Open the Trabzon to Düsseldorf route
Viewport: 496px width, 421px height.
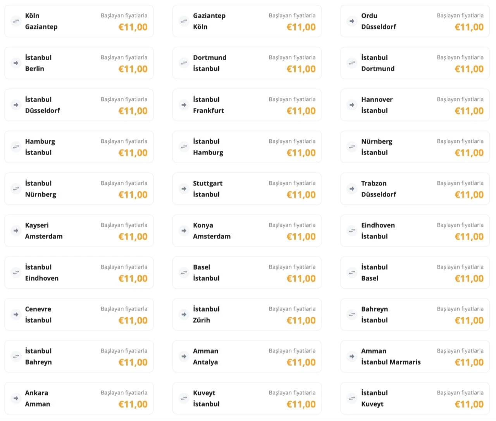tap(415, 189)
